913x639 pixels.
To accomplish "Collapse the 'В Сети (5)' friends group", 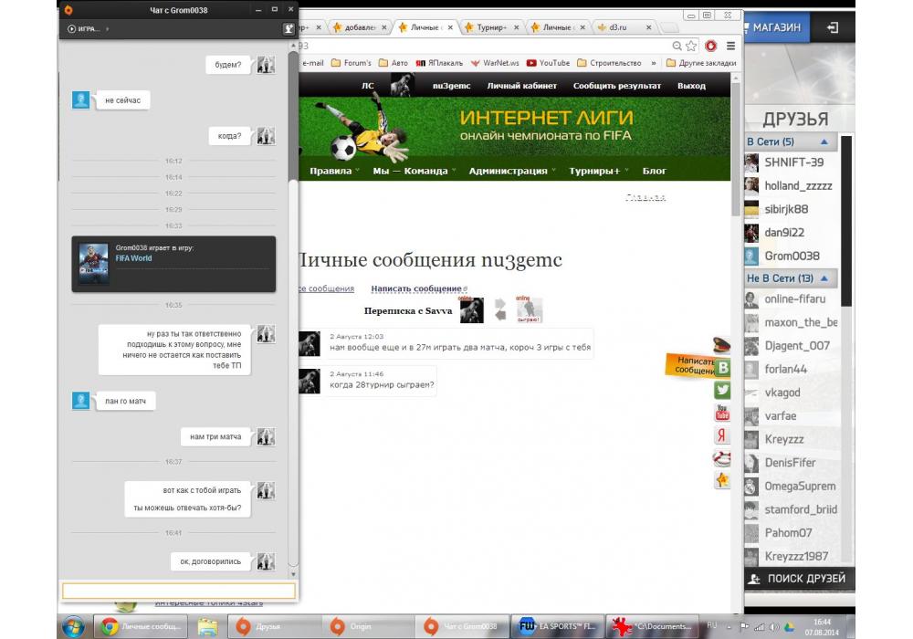I will pyautogui.click(x=824, y=142).
